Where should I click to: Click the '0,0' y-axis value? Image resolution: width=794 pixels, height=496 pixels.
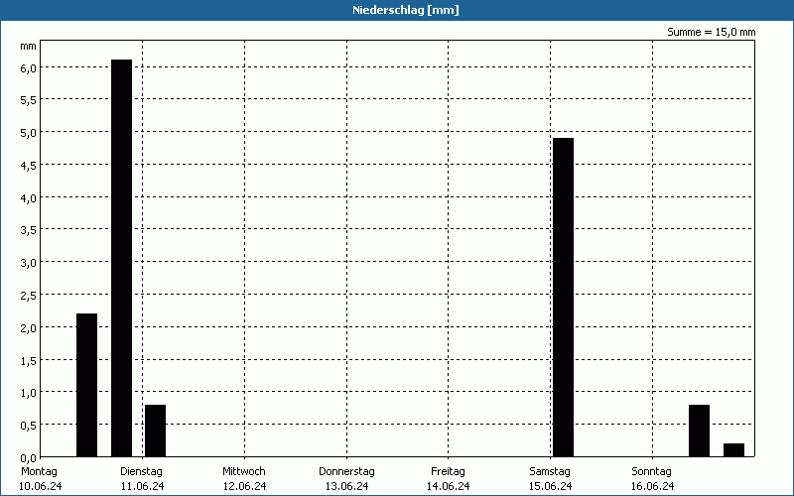pos(29,458)
